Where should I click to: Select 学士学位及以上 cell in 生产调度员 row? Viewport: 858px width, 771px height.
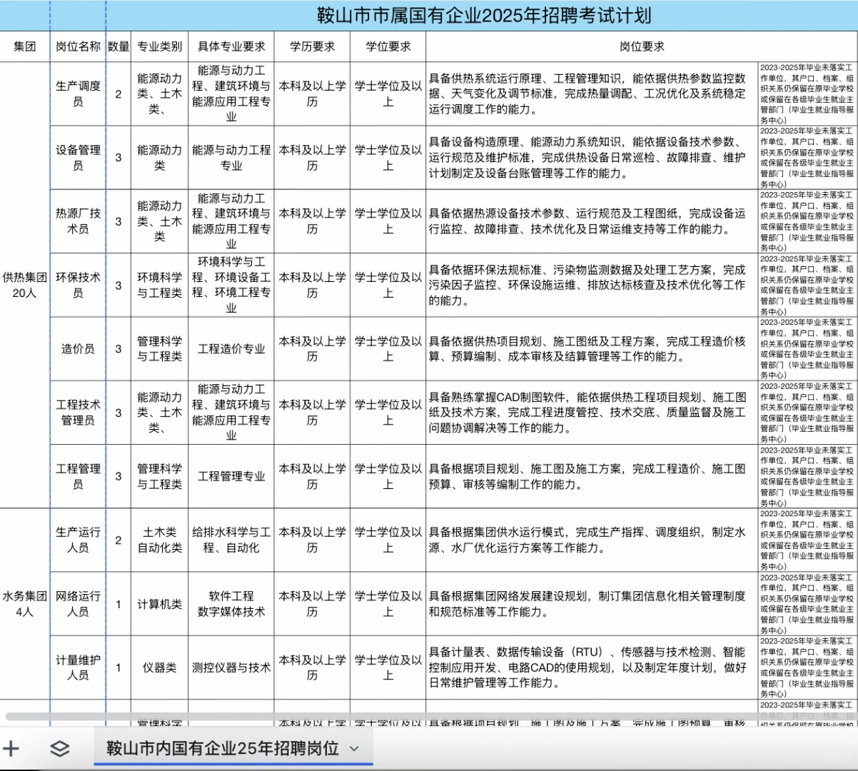pyautogui.click(x=388, y=94)
